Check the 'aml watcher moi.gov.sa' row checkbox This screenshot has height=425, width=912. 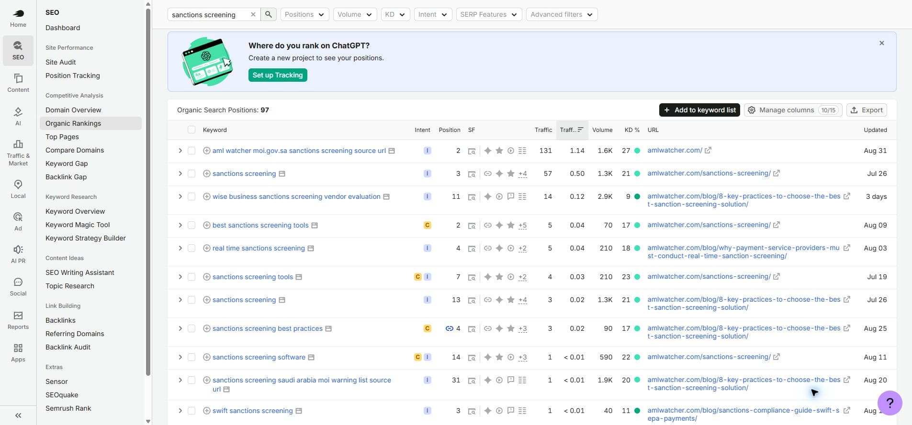(191, 151)
